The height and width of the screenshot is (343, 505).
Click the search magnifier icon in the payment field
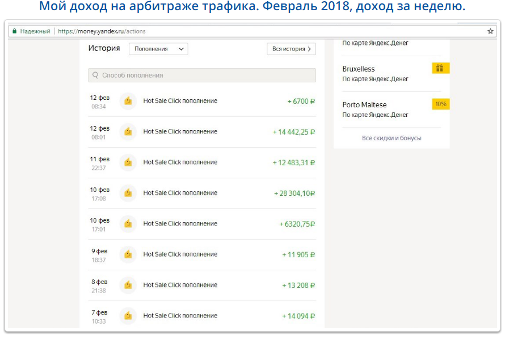[95, 75]
